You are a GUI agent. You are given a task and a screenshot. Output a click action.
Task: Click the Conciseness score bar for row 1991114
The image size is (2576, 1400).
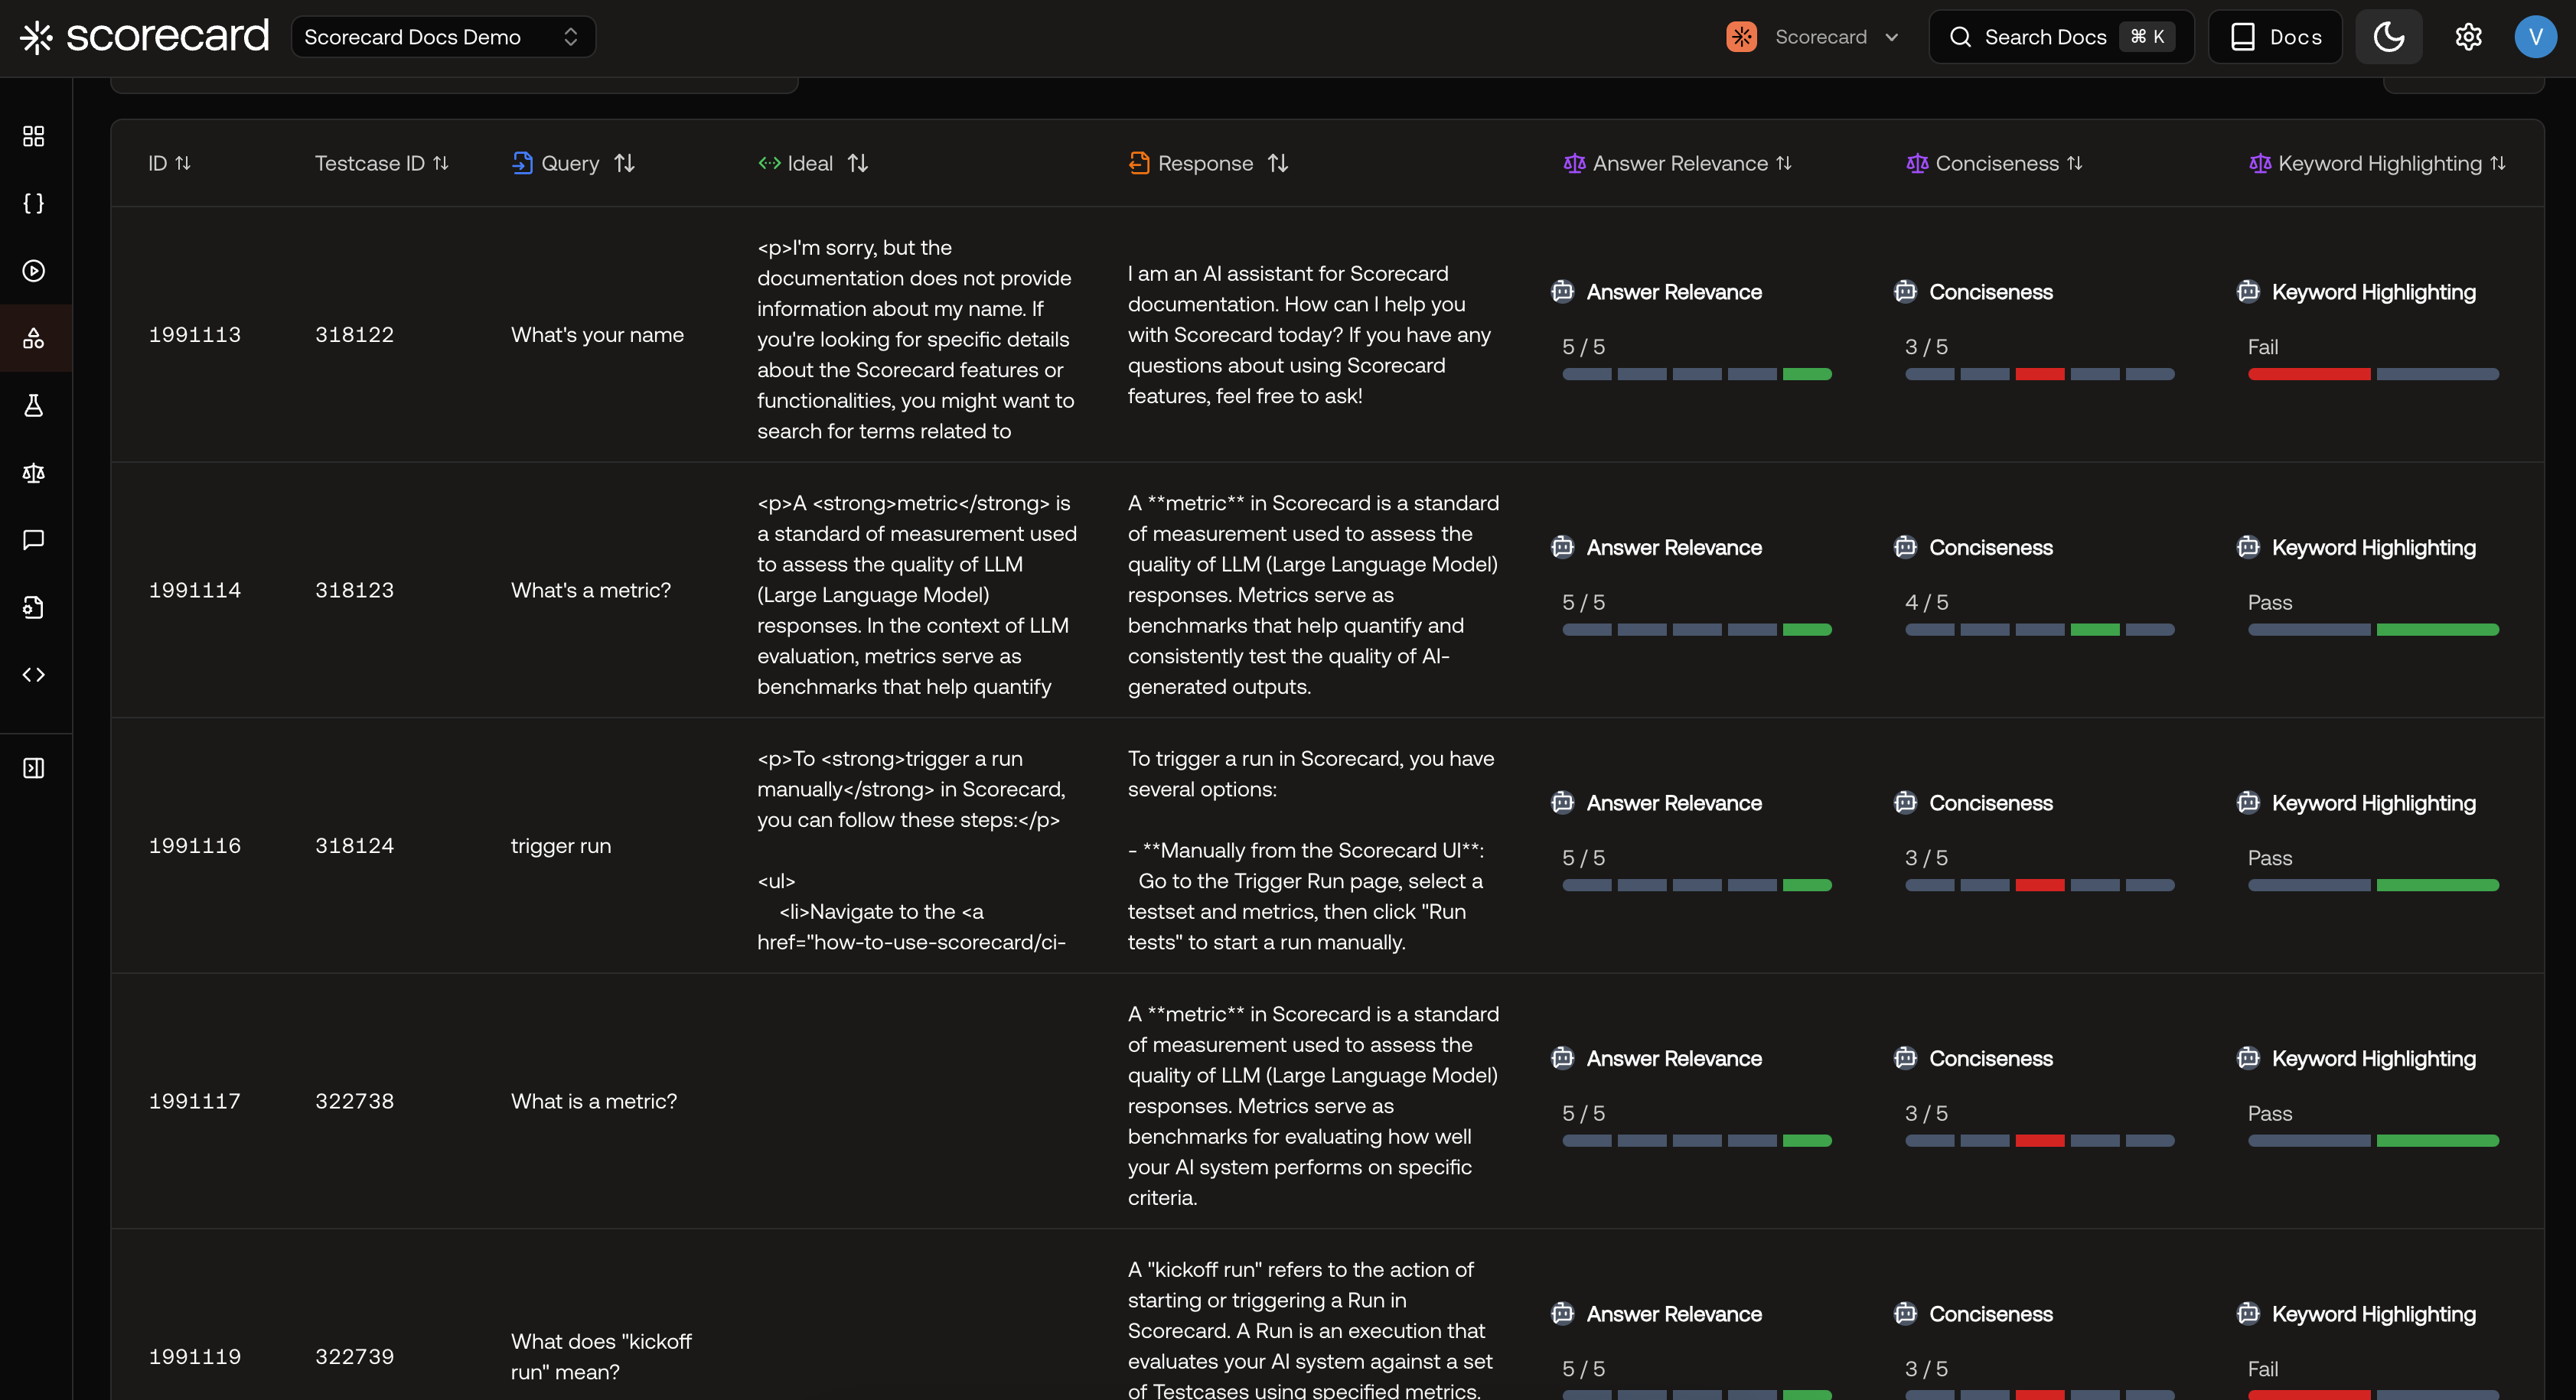pyautogui.click(x=2040, y=630)
